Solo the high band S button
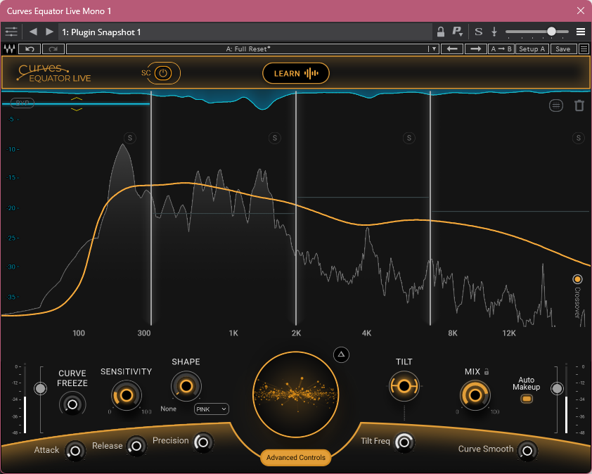592x474 pixels. click(x=579, y=138)
